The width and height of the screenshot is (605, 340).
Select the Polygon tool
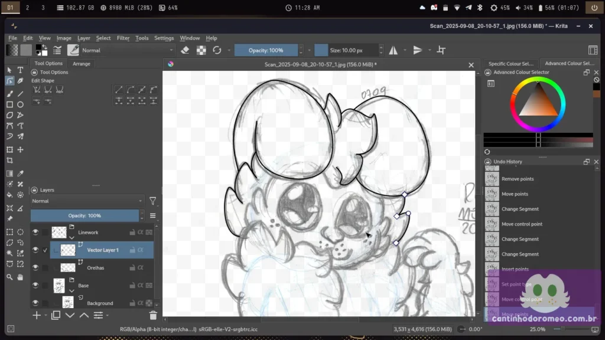[9, 115]
